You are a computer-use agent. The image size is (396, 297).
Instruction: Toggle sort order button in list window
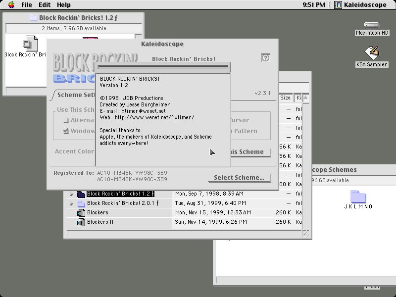(x=305, y=98)
